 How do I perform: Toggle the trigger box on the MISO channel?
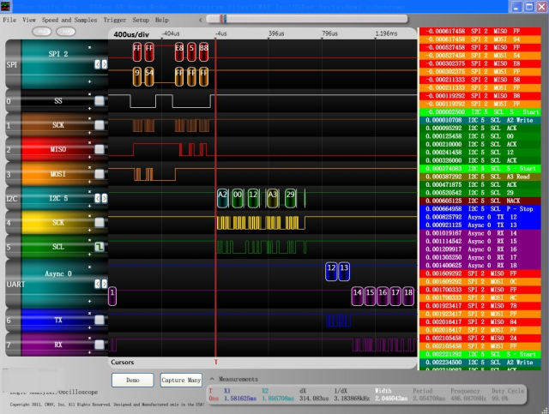tap(100, 149)
